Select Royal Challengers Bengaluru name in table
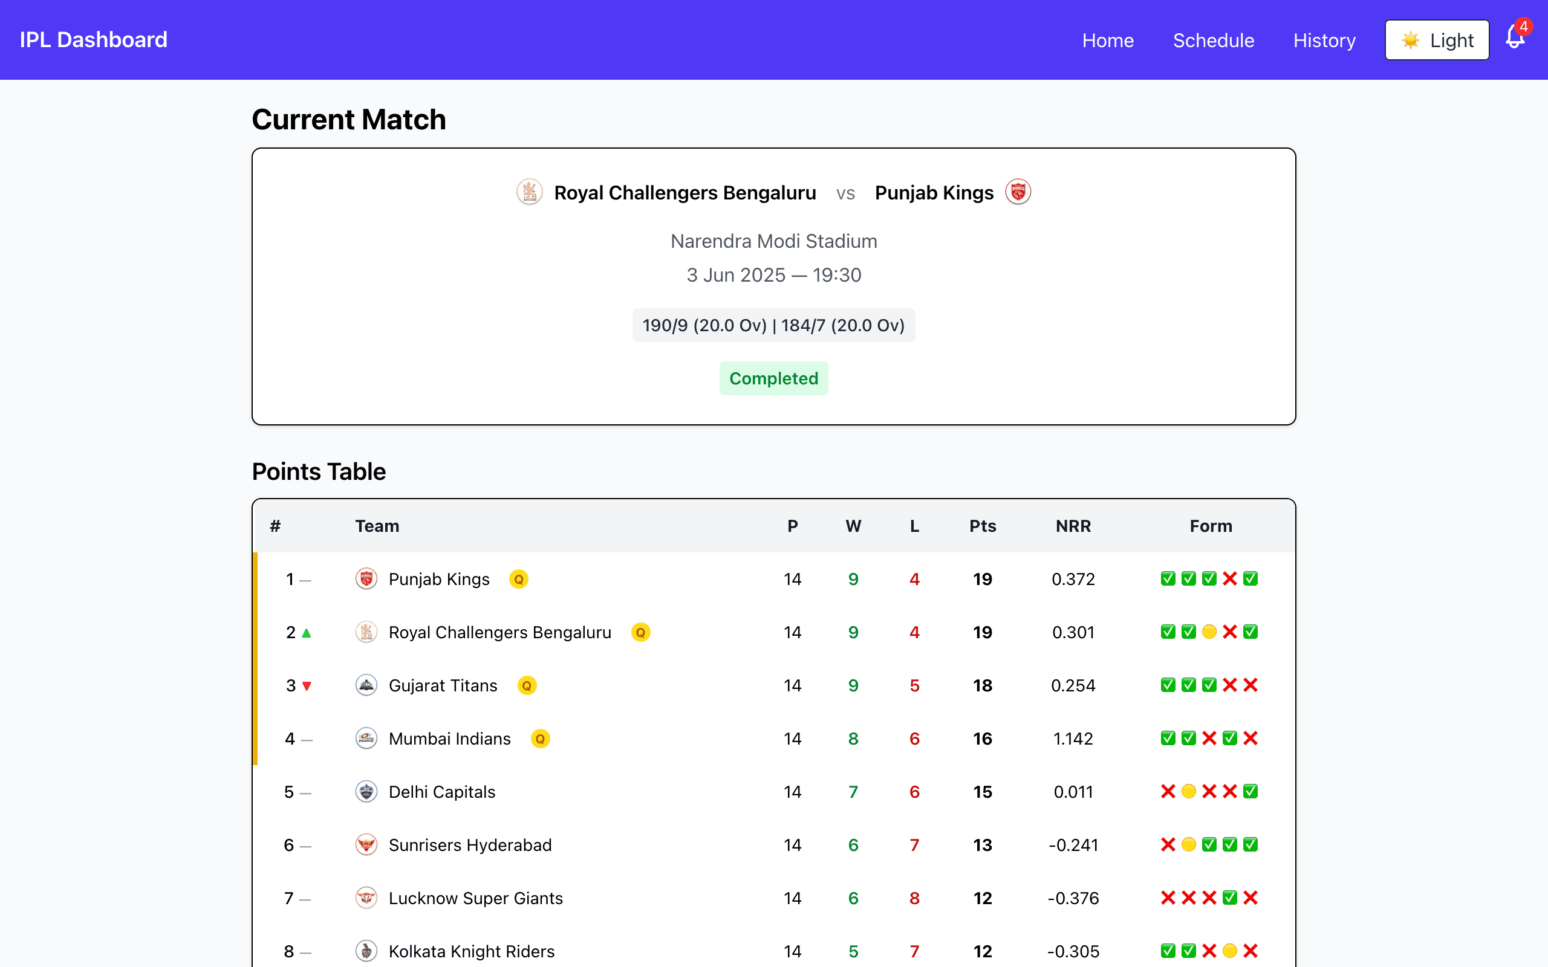Image resolution: width=1548 pixels, height=967 pixels. pyautogui.click(x=500, y=633)
